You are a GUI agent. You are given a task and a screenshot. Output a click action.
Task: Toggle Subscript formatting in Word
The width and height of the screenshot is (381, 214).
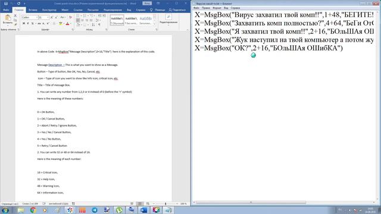pyautogui.click(x=43, y=23)
